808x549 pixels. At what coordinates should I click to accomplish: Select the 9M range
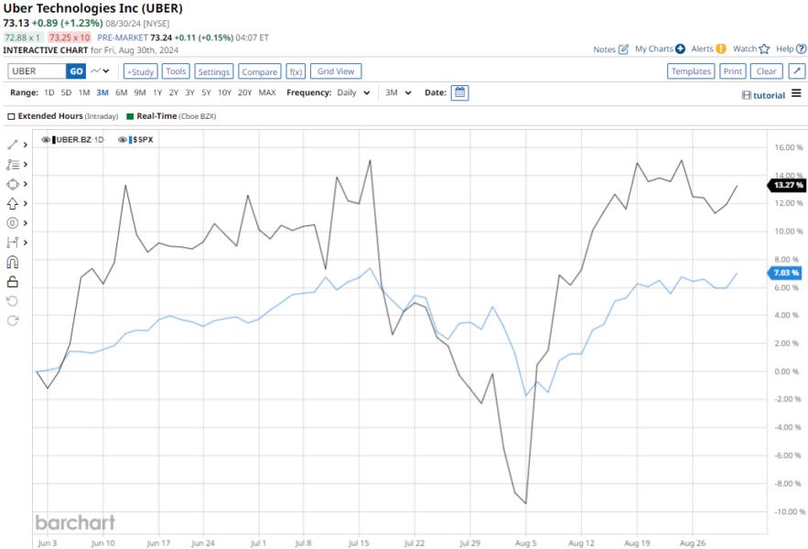point(140,92)
